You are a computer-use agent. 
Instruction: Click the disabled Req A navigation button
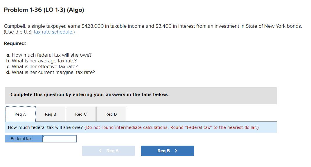108,151
